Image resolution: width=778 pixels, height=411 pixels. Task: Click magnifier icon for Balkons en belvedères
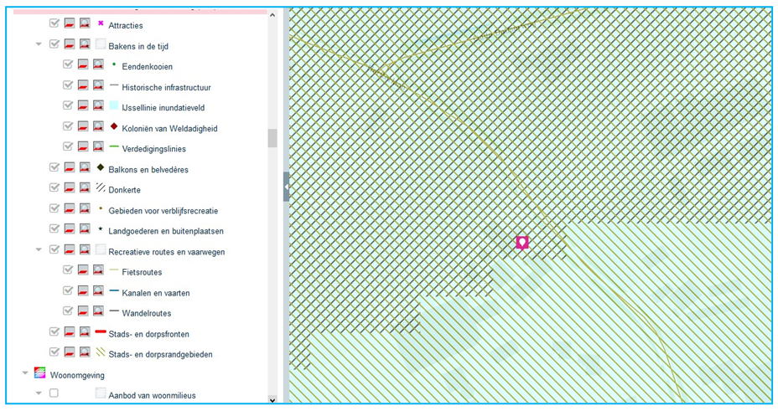(85, 167)
